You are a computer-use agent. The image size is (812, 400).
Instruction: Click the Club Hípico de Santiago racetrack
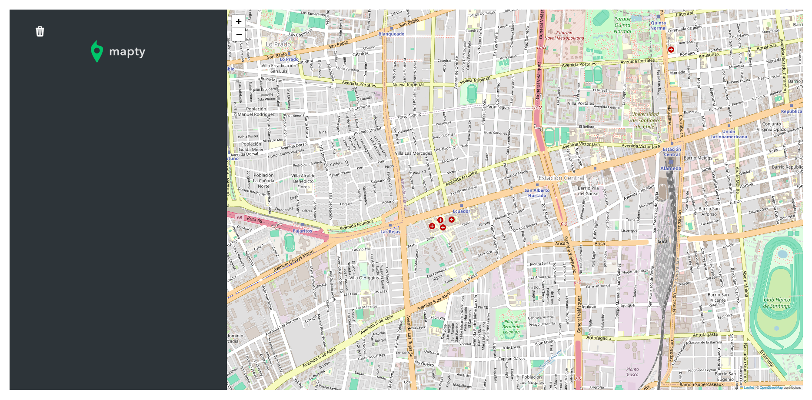coord(777,303)
